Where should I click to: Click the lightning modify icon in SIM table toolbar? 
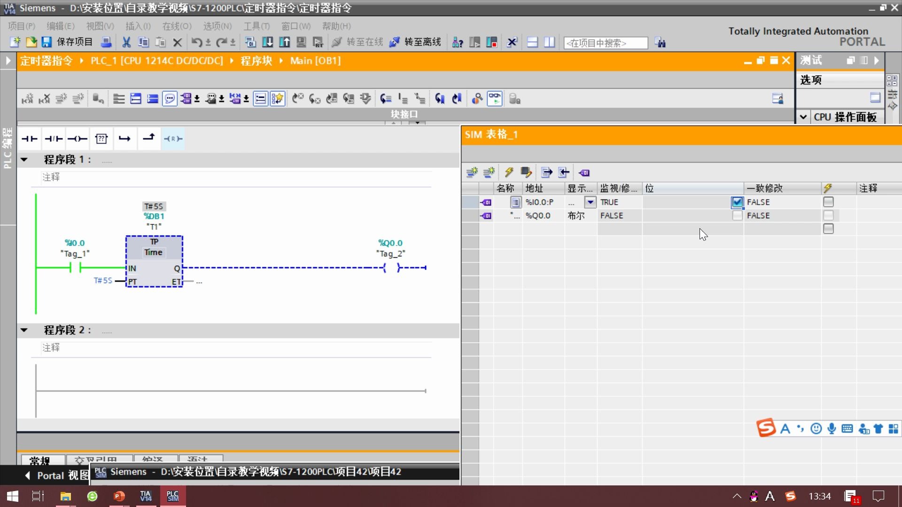coord(509,172)
